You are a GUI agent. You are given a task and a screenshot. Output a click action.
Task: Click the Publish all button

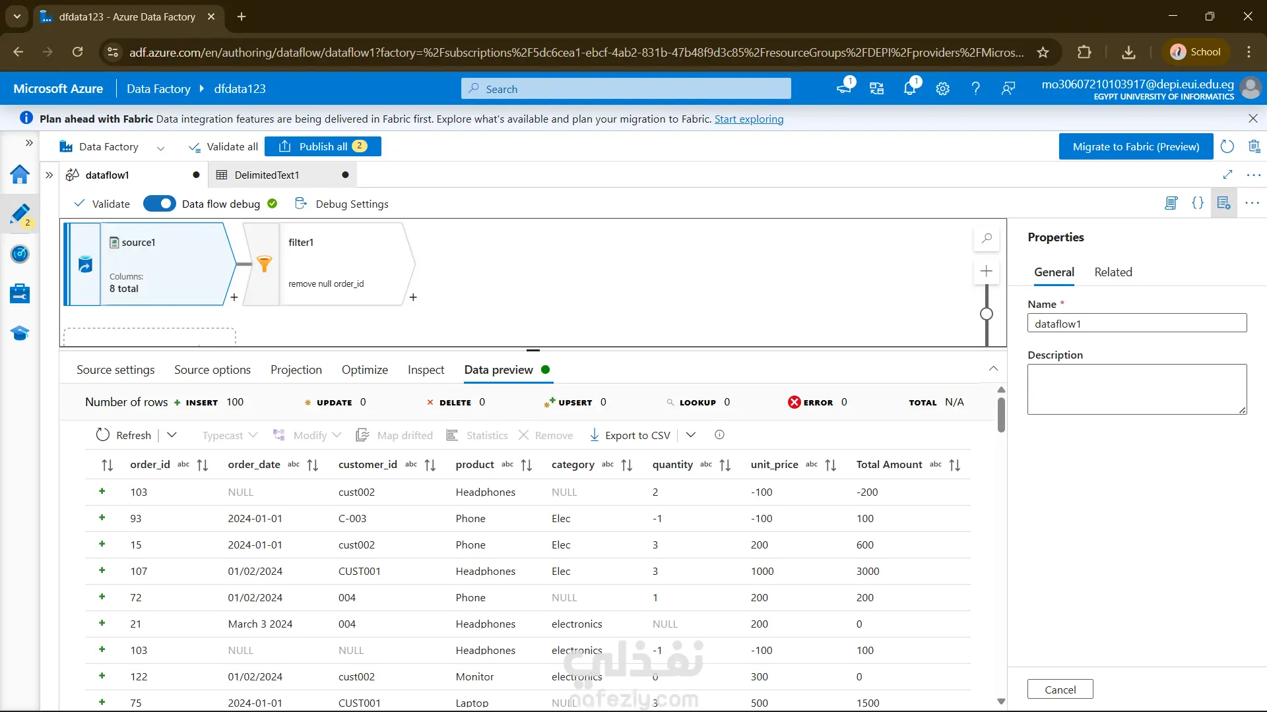[323, 146]
